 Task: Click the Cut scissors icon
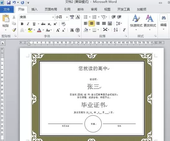click(x=14, y=17)
